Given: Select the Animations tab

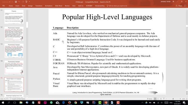Looking at the screenshot, I should coord(48,6).
